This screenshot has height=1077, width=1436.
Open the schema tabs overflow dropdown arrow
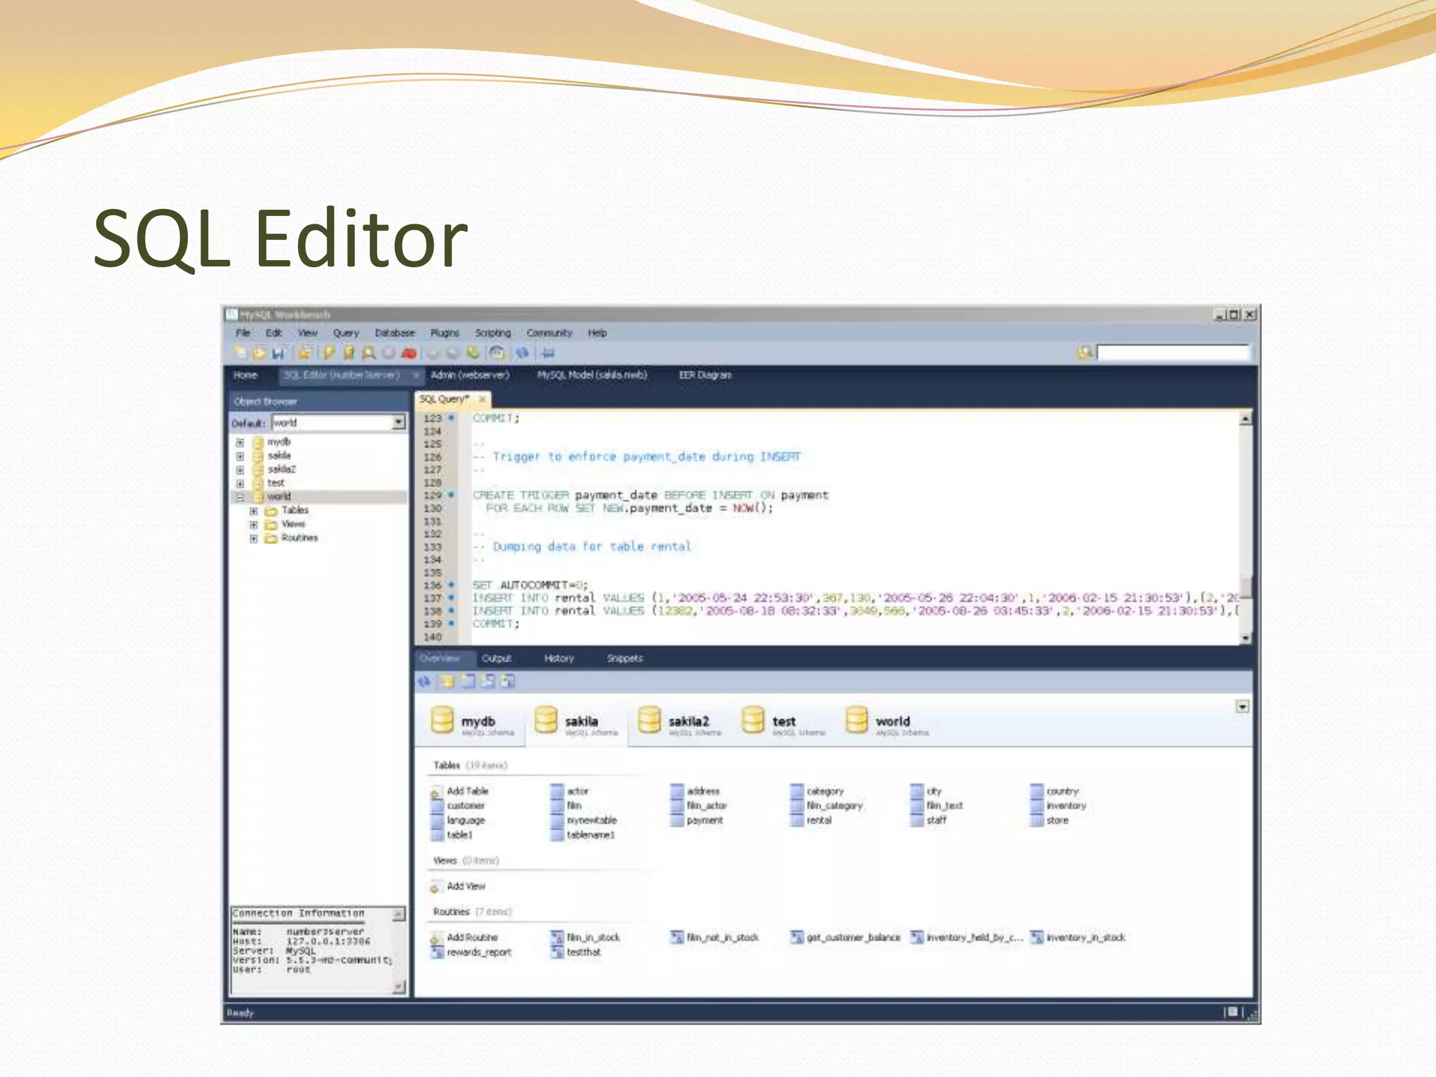click(x=1242, y=706)
